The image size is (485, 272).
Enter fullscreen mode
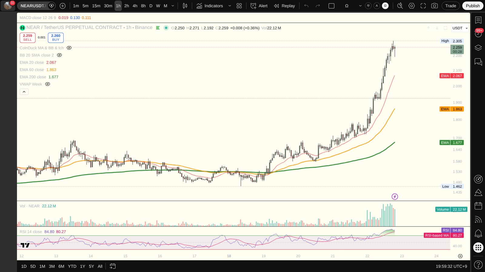[423, 6]
